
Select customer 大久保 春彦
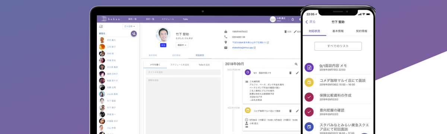point(108,67)
